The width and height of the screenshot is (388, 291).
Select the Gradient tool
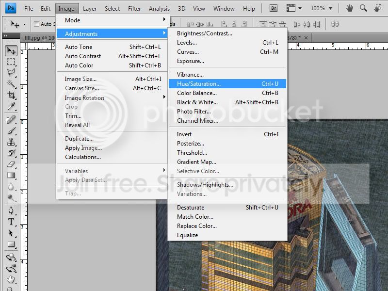[x=11, y=176]
